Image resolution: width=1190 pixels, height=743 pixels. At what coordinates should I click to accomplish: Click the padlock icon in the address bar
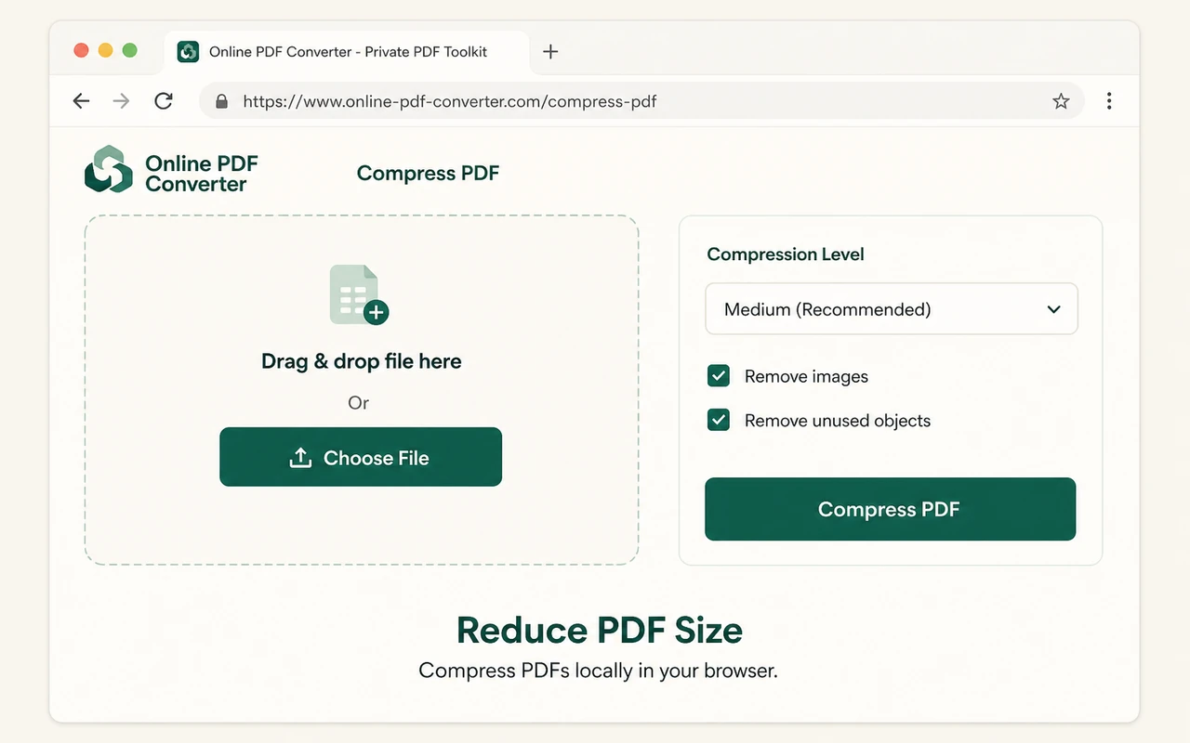(x=221, y=101)
